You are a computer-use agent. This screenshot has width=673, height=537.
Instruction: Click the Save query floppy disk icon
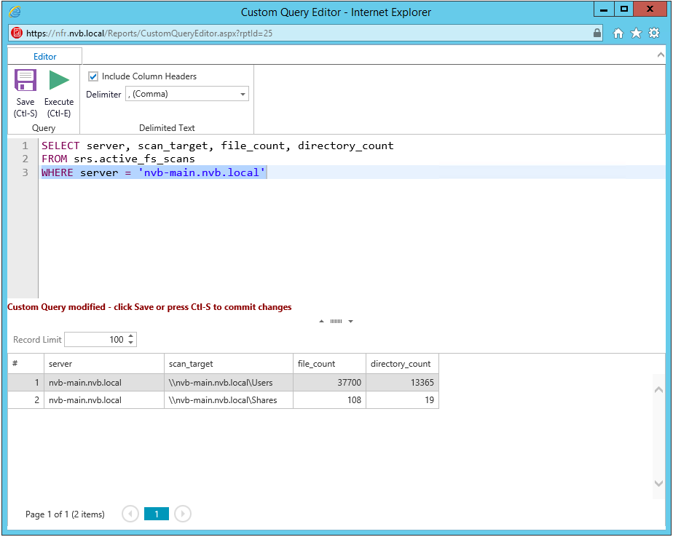pyautogui.click(x=25, y=80)
